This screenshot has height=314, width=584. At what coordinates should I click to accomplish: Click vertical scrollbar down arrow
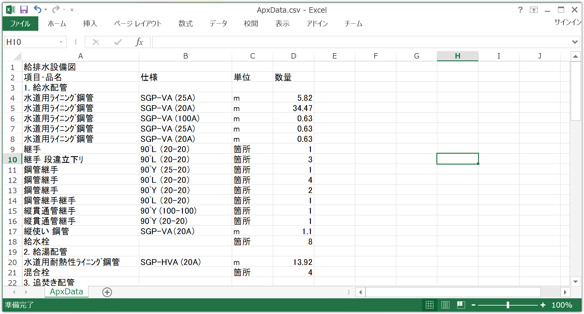pos(576,281)
